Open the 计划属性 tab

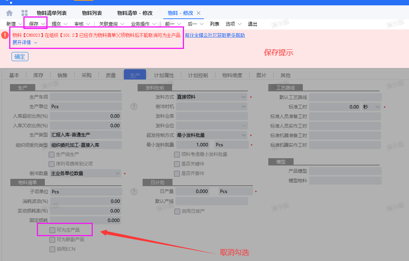(164, 75)
